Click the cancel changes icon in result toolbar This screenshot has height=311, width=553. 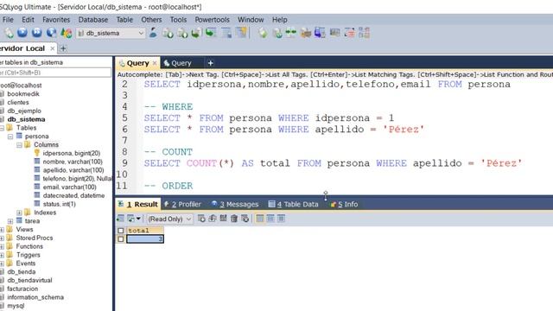(x=245, y=219)
